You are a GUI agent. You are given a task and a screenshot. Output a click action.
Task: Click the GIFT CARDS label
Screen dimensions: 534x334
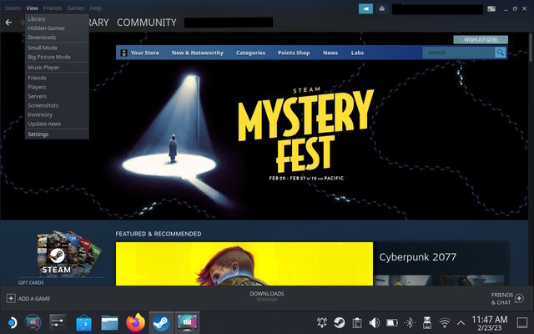[31, 282]
